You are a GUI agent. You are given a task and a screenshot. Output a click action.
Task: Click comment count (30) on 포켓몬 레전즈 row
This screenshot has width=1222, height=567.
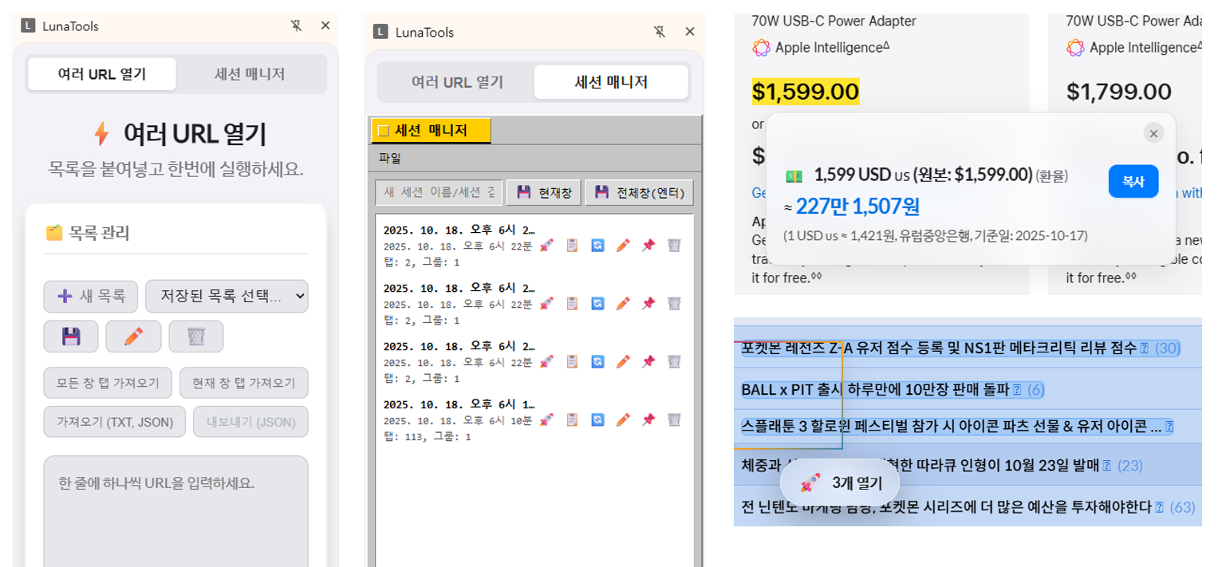coord(1167,348)
